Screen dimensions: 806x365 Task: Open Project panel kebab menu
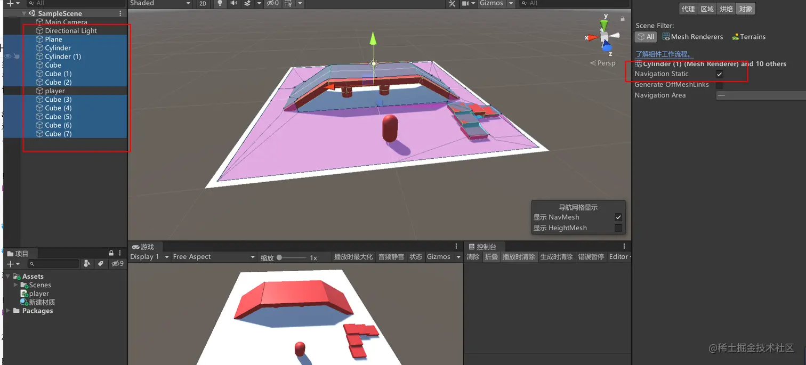(120, 254)
